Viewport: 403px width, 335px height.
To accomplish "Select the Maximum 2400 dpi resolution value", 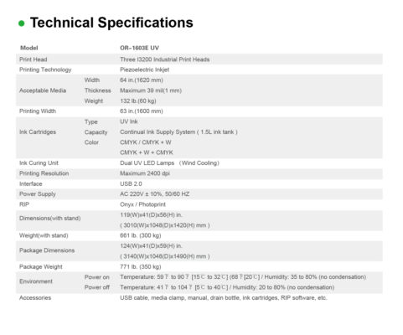I will (x=145, y=173).
